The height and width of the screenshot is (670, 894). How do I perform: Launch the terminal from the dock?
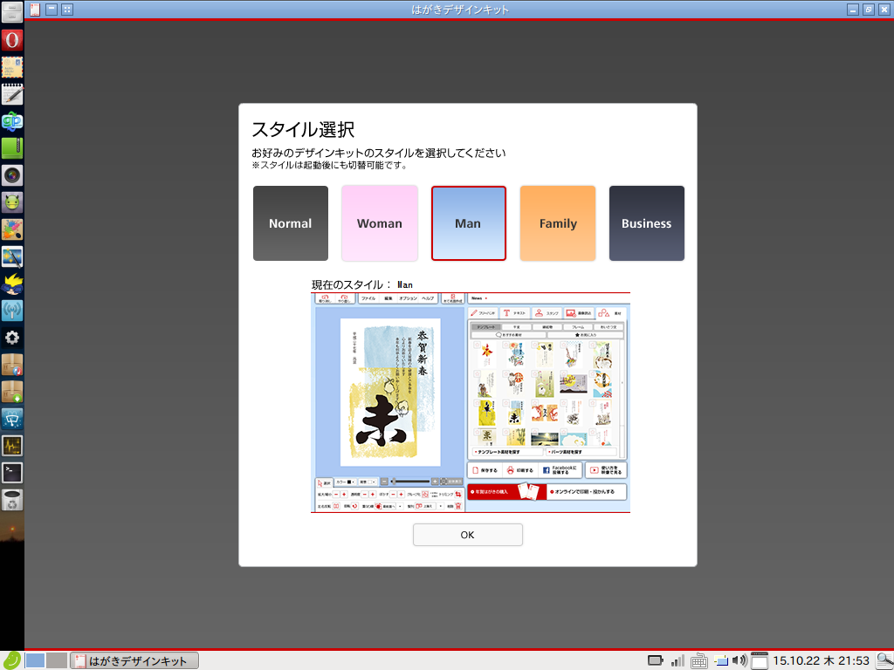tap(12, 472)
